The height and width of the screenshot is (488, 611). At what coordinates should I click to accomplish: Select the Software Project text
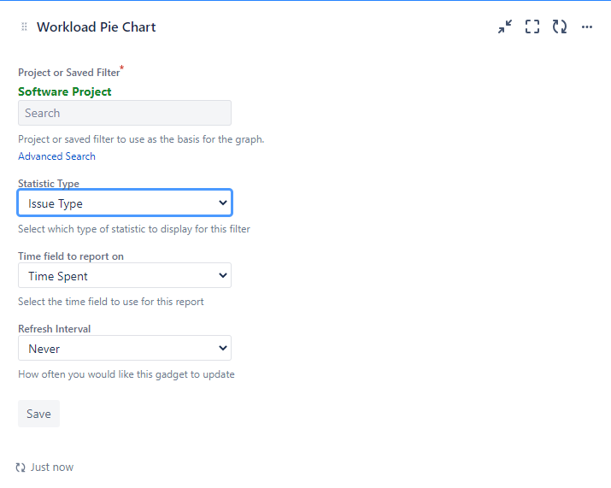click(x=65, y=91)
